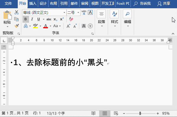This screenshot has height=117, width=177.
Task: Click the first line indent marker
Action: pos(13,38)
